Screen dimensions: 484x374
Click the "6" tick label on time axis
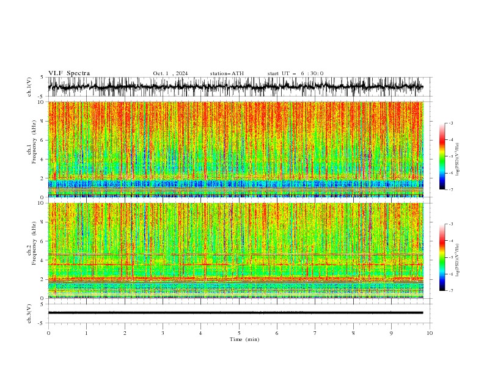coord(277,333)
